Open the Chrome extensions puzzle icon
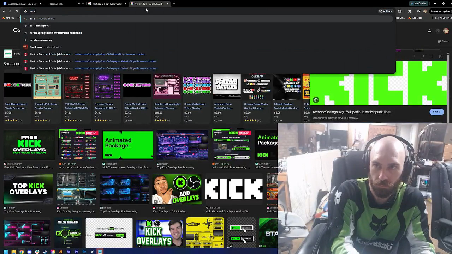This screenshot has width=452, height=254. click(400, 11)
